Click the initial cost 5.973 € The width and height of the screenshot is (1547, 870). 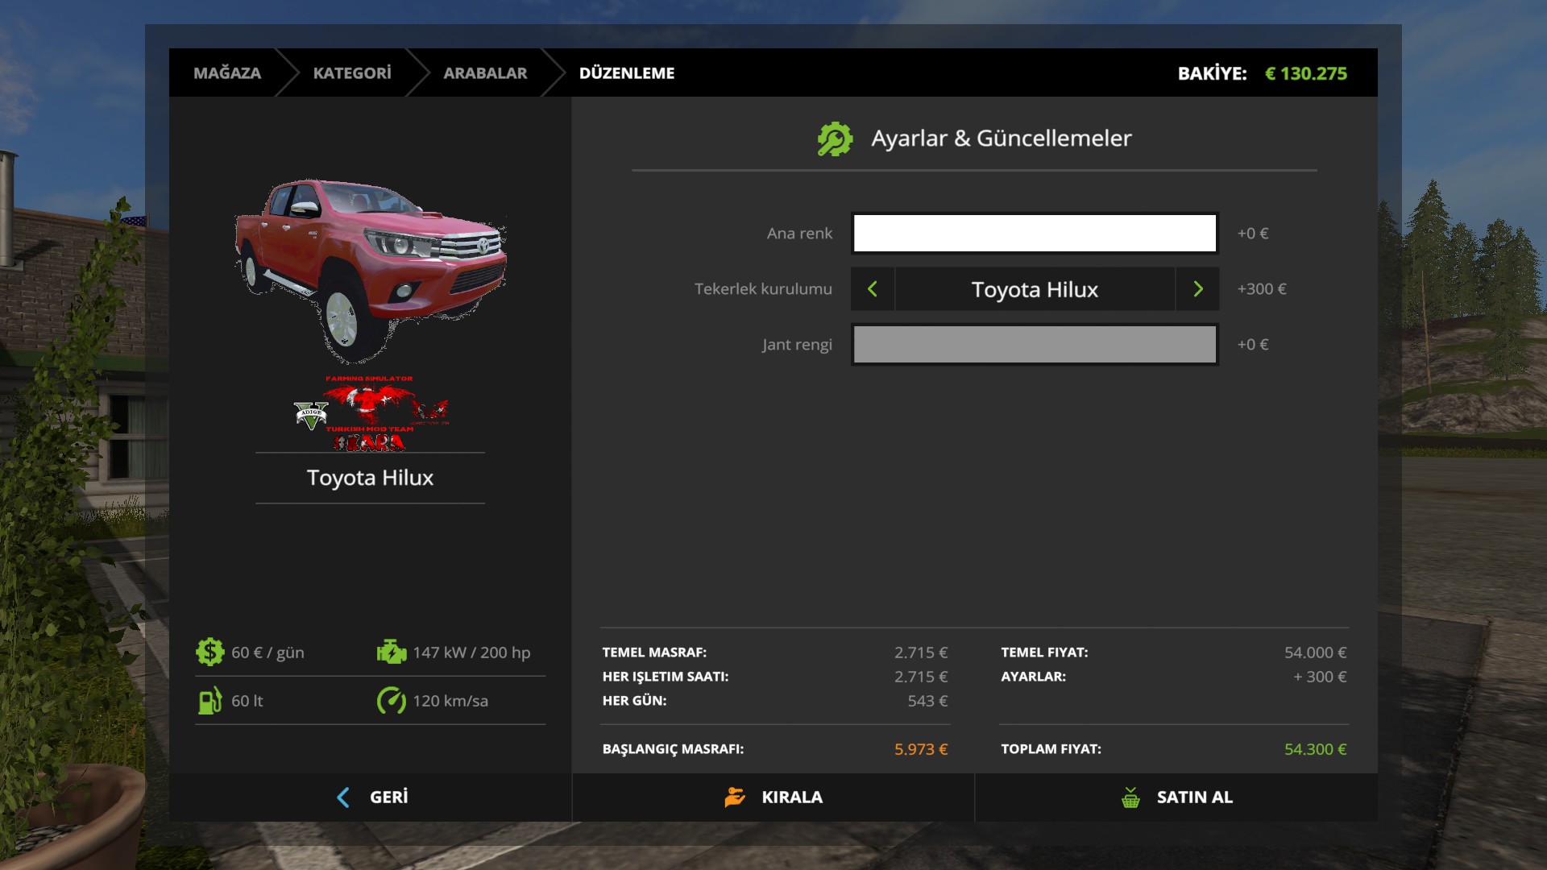pos(921,749)
